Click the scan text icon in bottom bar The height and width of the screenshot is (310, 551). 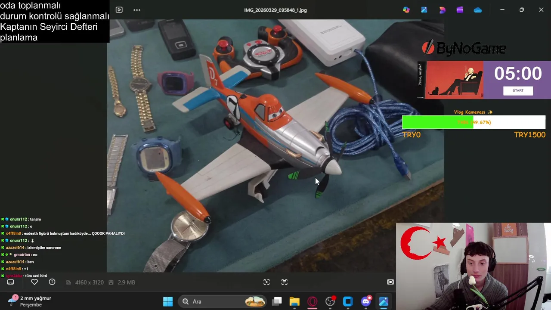[x=285, y=282]
